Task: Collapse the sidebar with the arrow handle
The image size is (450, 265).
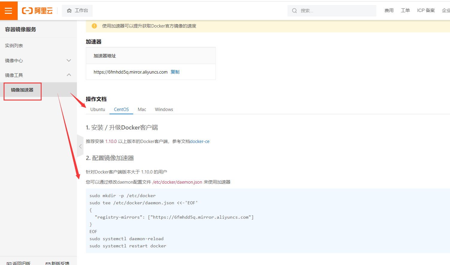Action: (x=80, y=146)
